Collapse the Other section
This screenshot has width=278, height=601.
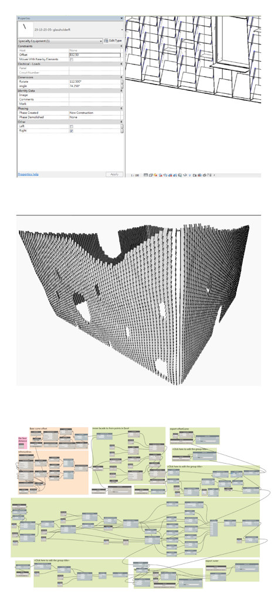click(x=122, y=122)
